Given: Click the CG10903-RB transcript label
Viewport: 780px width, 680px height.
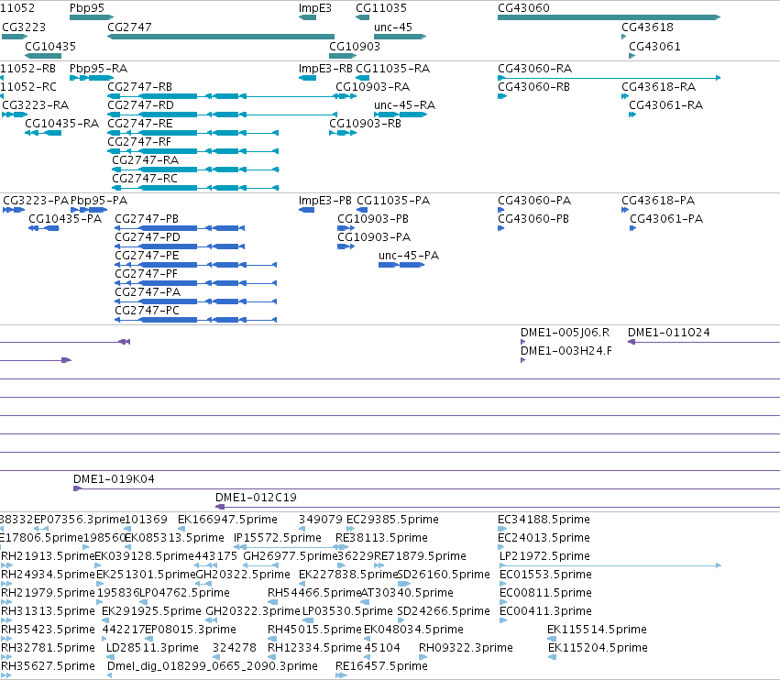Looking at the screenshot, I should [x=365, y=124].
